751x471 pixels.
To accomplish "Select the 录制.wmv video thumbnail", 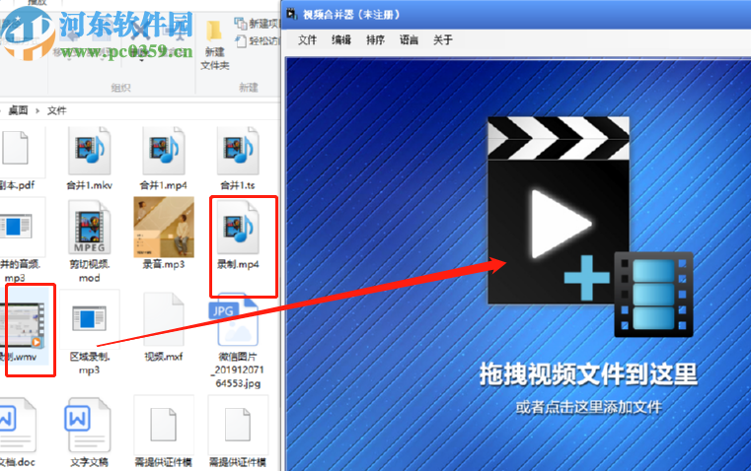I will [x=23, y=325].
